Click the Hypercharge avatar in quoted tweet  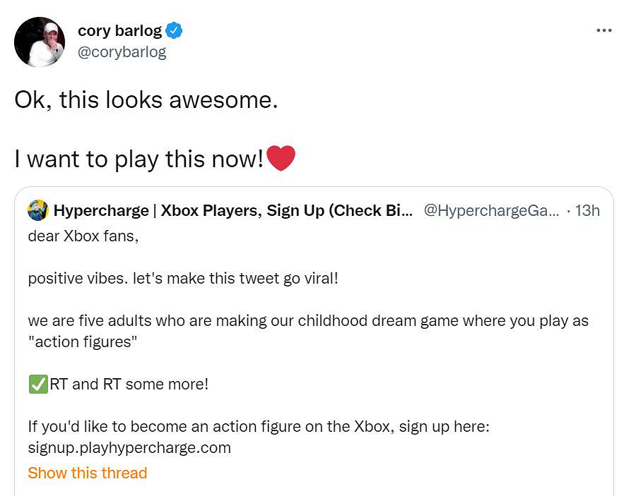coord(37,210)
